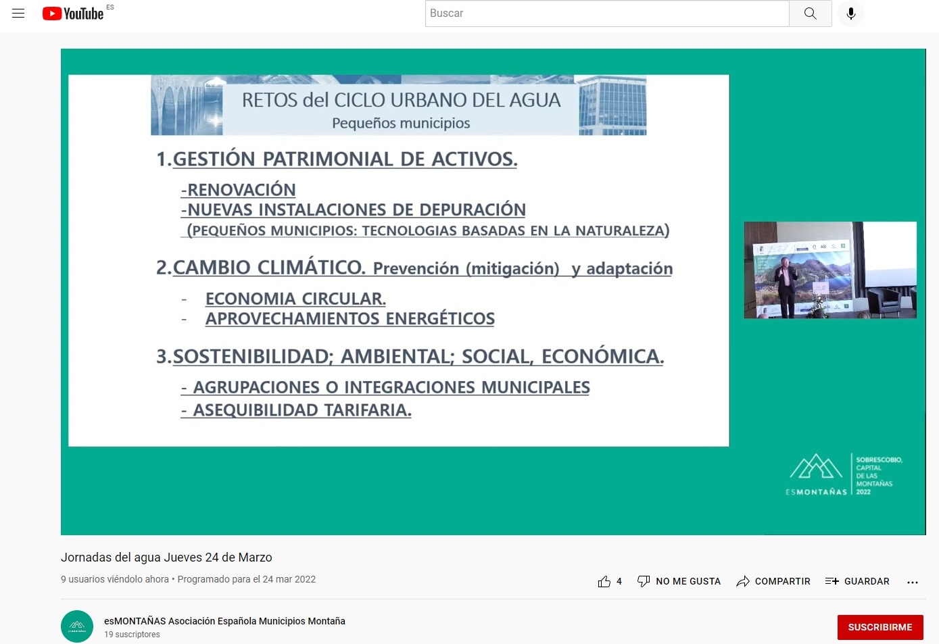The image size is (939, 644).
Task: Click the ES country code beside logo
Action: click(110, 7)
